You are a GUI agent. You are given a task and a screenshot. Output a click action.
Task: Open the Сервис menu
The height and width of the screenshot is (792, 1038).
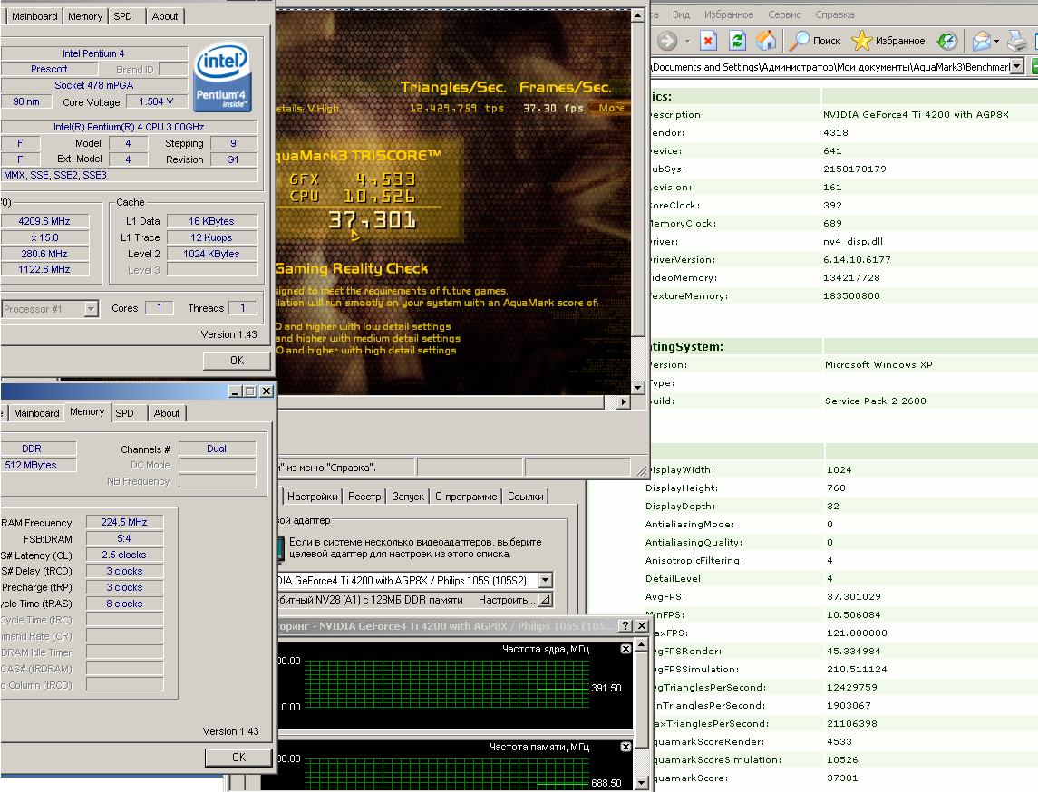pyautogui.click(x=784, y=14)
